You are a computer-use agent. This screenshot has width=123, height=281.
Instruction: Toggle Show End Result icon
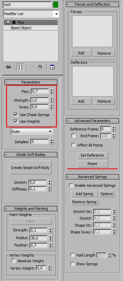pos(20,67)
